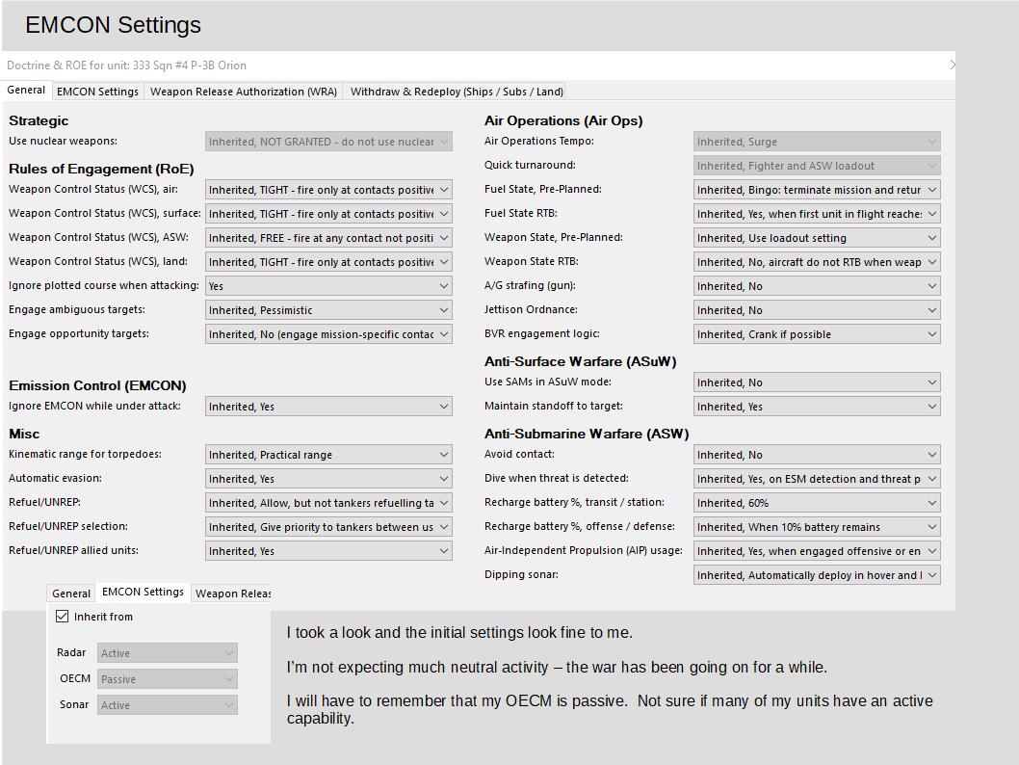Open Fuel State, Pre-Planned dropdown
This screenshot has height=765, width=1019.
(817, 190)
